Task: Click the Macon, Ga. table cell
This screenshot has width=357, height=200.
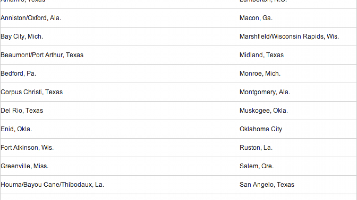Action: coord(256,18)
